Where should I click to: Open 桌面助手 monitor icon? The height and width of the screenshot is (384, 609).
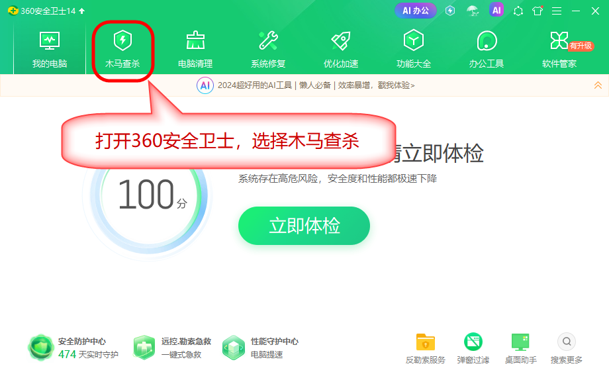tap(520, 342)
